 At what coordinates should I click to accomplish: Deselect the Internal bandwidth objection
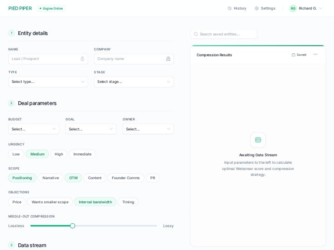pyautogui.click(x=95, y=202)
